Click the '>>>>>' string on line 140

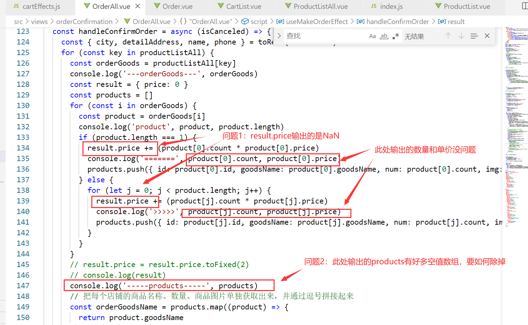pos(164,212)
